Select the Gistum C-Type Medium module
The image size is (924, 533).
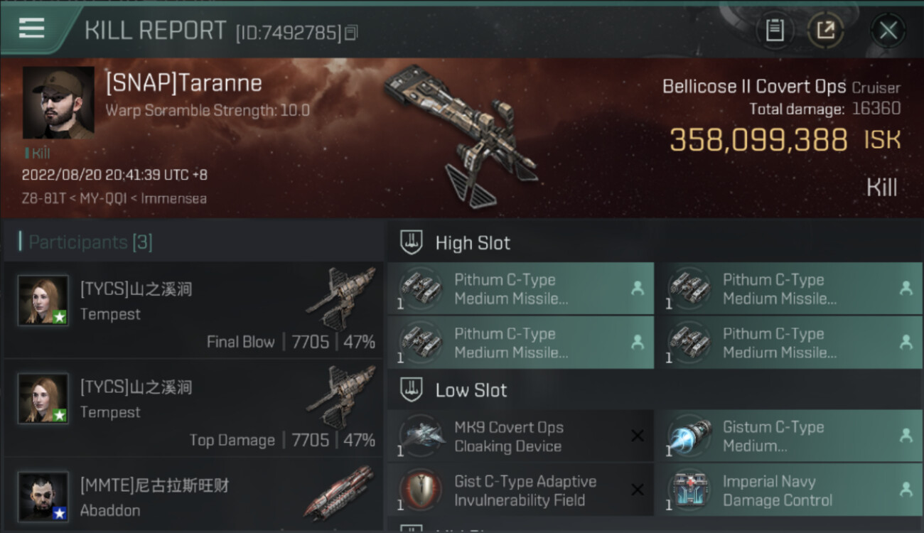pyautogui.click(x=788, y=436)
